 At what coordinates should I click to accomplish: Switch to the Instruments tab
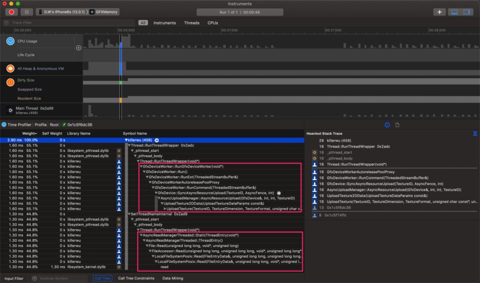(x=165, y=23)
